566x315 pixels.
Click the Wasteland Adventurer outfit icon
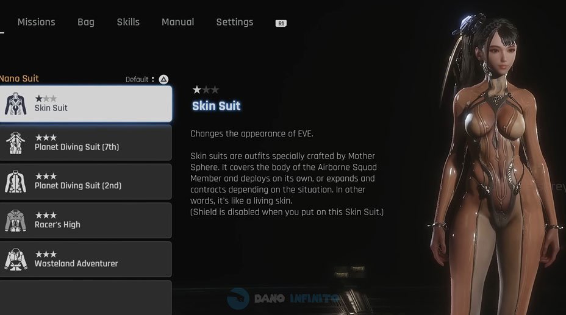[x=15, y=259]
